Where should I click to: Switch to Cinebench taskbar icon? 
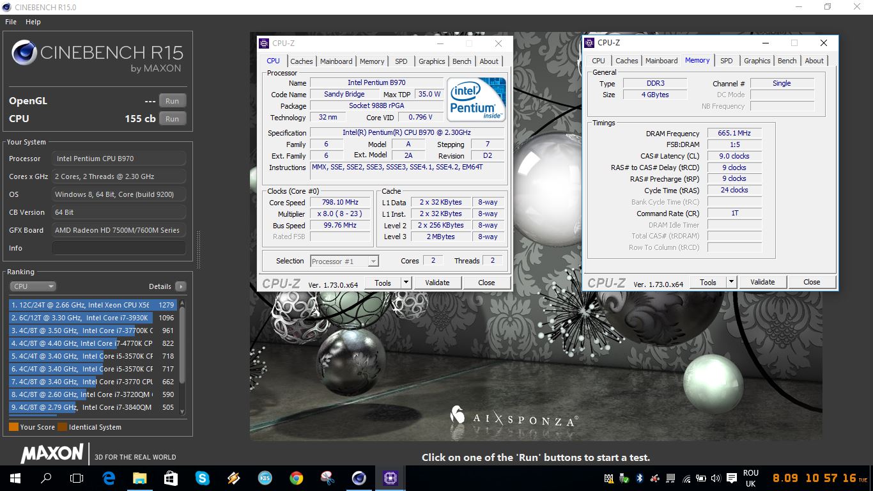tap(359, 478)
